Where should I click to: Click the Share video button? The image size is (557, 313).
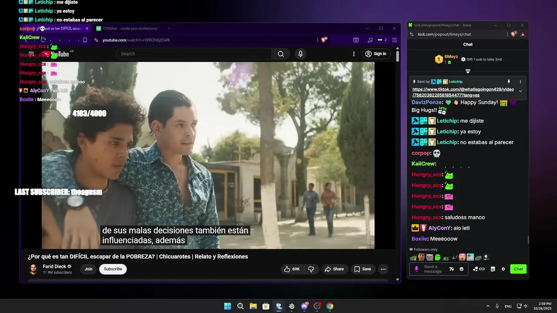[334, 269]
